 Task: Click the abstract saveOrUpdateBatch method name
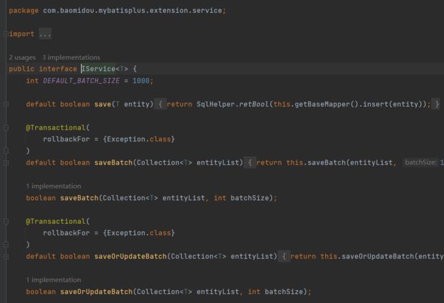tap(96, 291)
